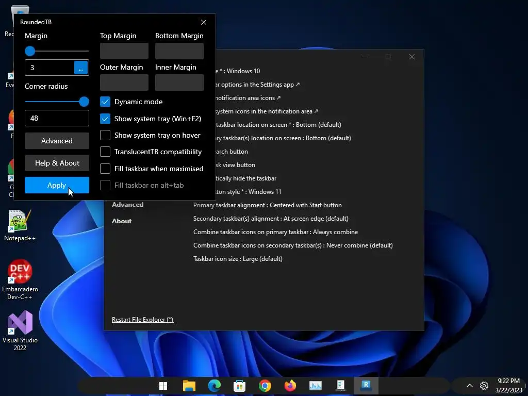
Task: Click the Margin value field
Action: click(x=49, y=68)
